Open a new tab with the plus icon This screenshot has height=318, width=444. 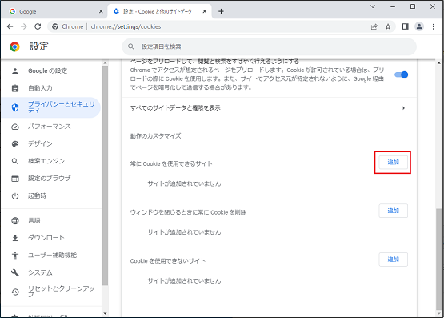(221, 11)
